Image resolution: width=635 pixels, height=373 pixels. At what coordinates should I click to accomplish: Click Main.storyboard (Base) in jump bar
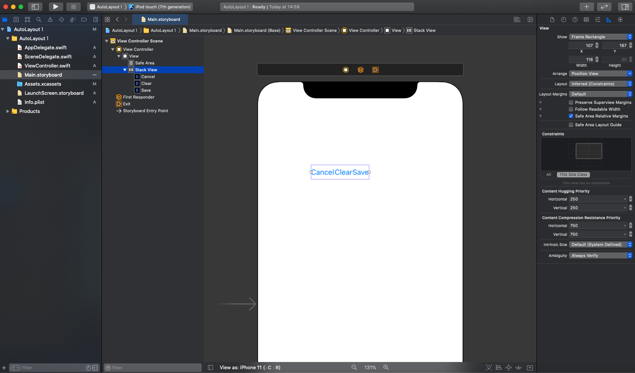(x=254, y=30)
